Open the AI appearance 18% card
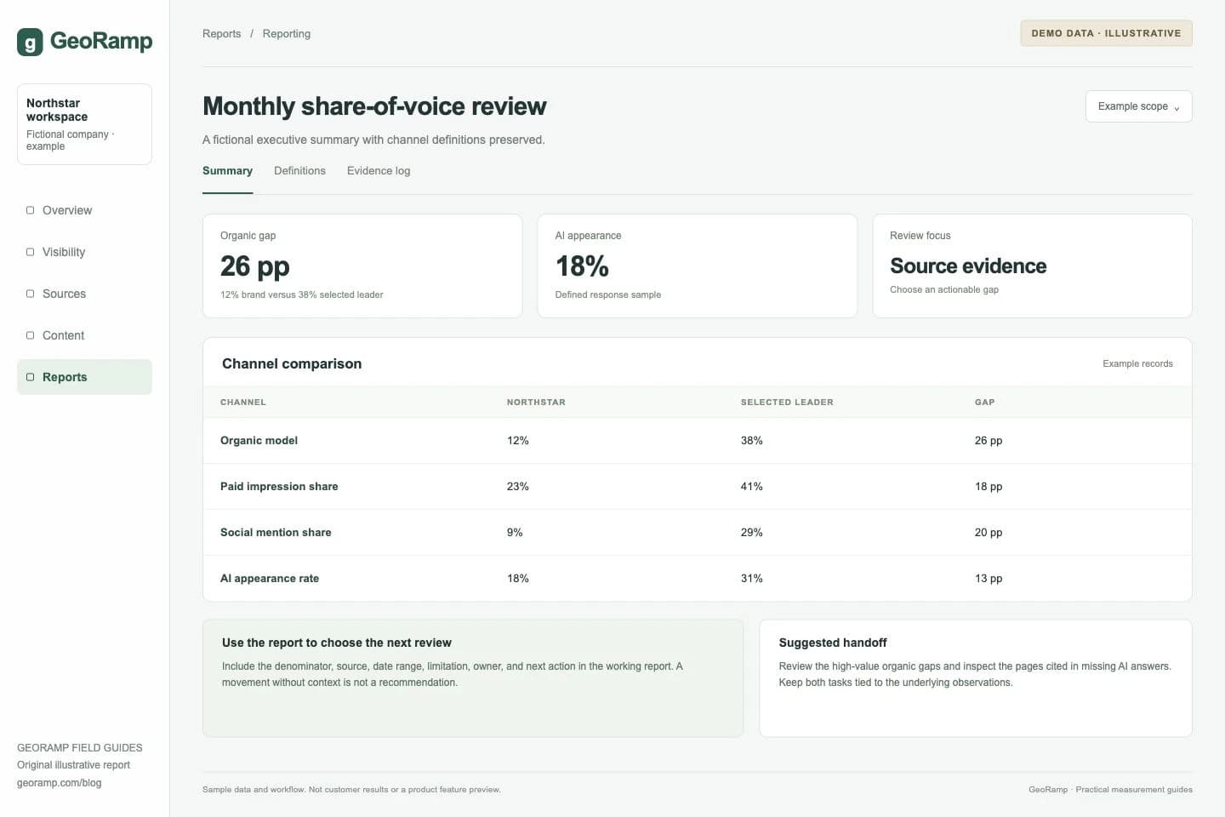The width and height of the screenshot is (1225, 817). (x=697, y=266)
